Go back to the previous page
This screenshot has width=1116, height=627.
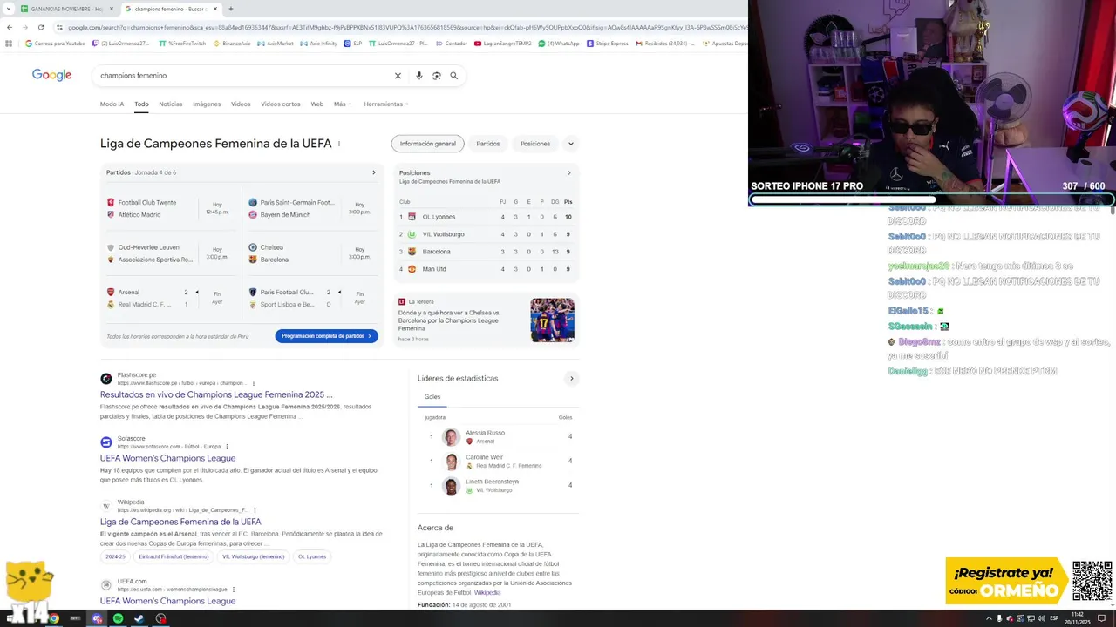click(10, 27)
